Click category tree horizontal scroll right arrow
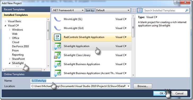 [44, 70]
